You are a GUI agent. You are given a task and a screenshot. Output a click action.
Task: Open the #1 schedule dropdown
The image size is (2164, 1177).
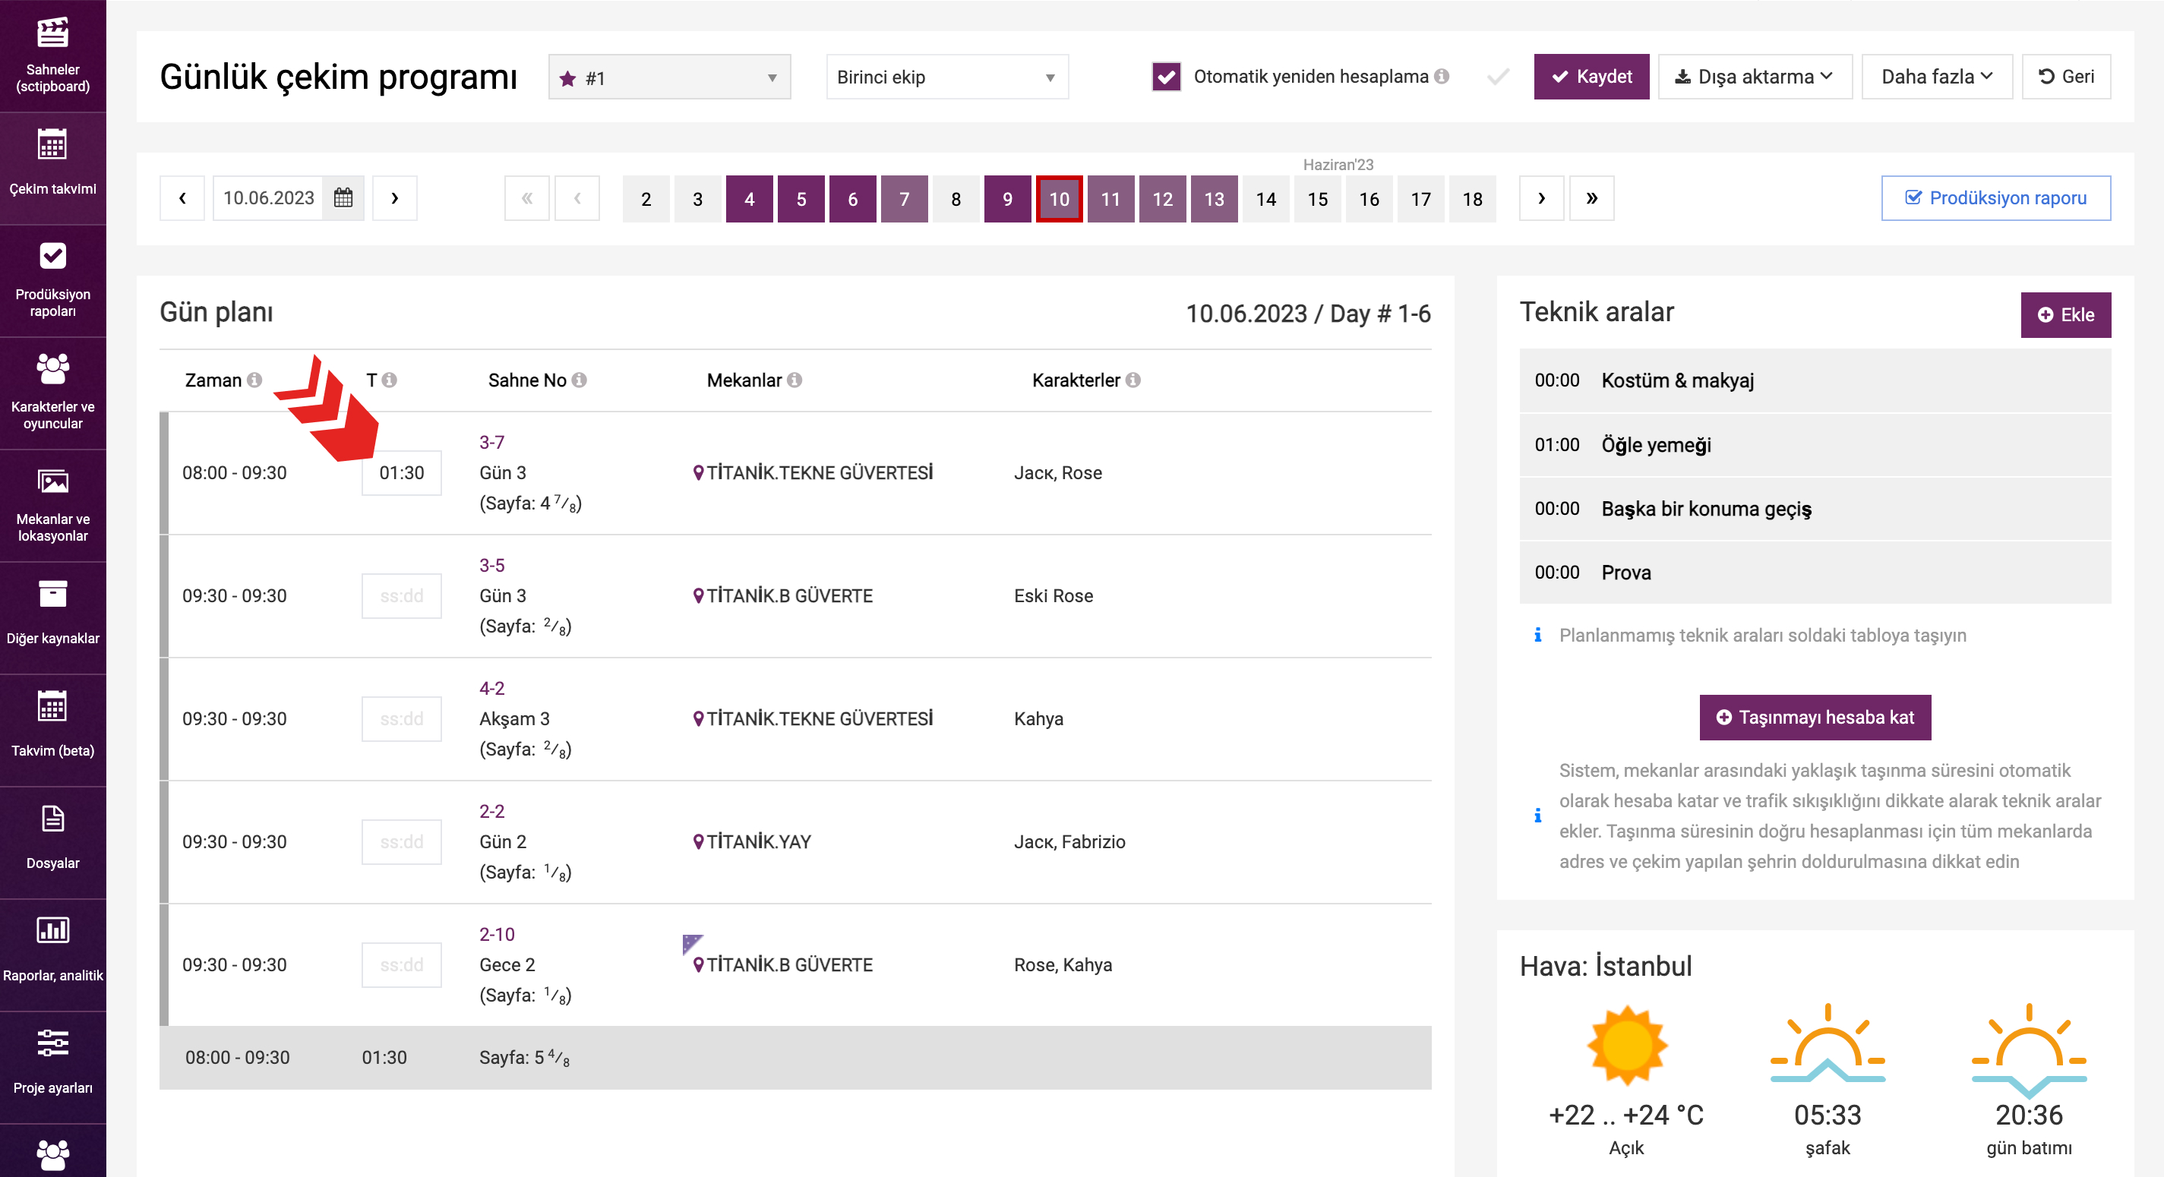(669, 77)
